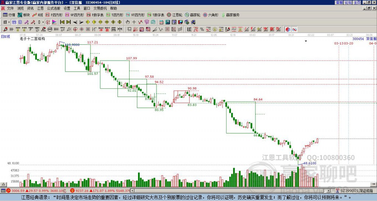Jump to first bar icon
The height and width of the screenshot is (201, 377).
coord(62,22)
